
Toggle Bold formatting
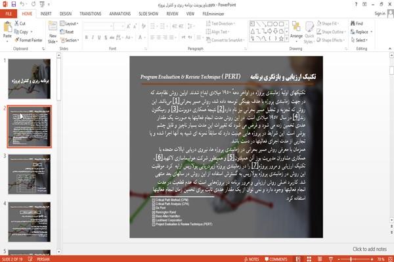coord(87,37)
